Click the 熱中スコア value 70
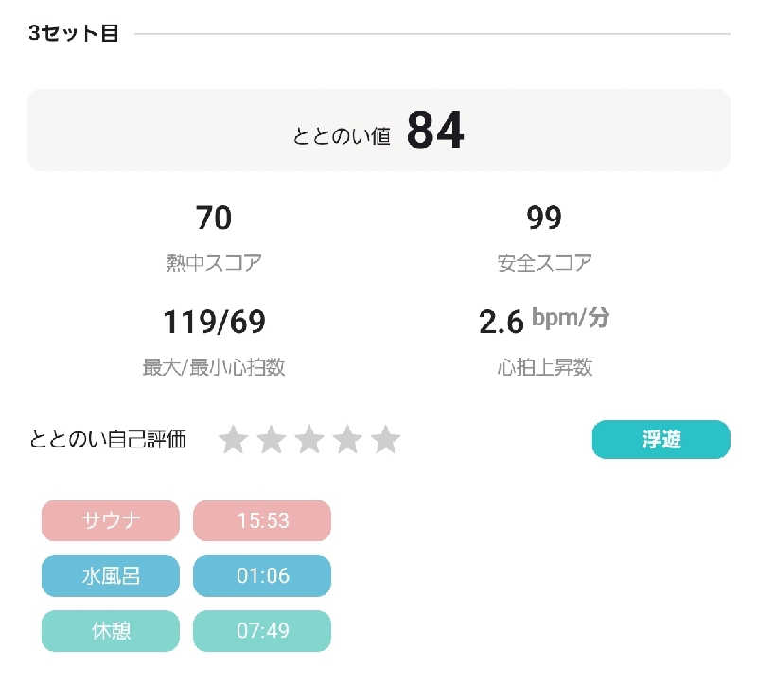This screenshot has width=757, height=684. point(213,219)
